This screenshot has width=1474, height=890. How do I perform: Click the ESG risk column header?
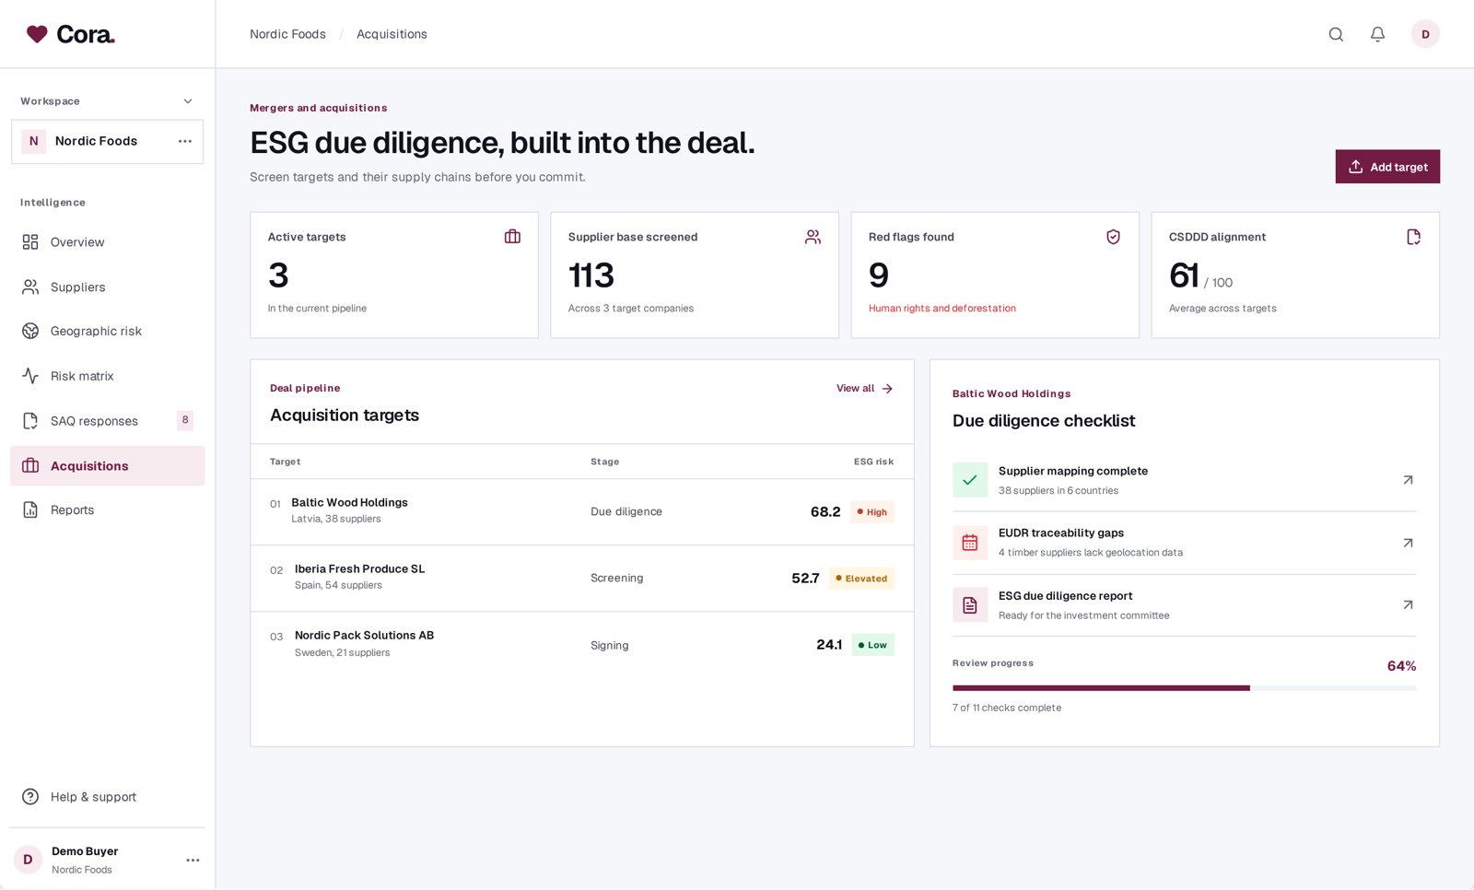pyautogui.click(x=873, y=462)
